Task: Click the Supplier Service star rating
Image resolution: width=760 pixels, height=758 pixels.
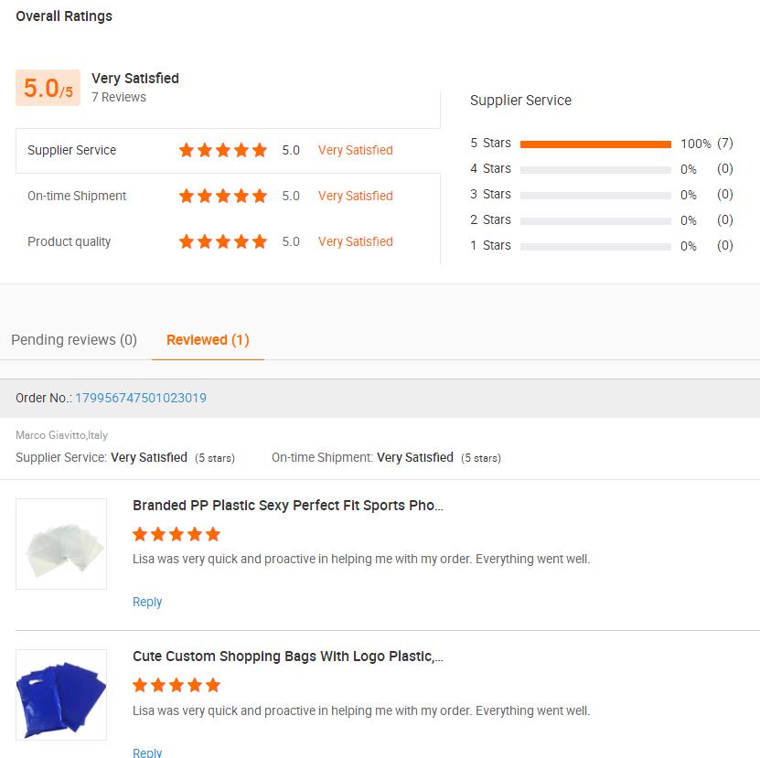Action: (x=222, y=150)
